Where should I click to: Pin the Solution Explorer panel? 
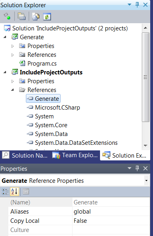pos(137,5)
